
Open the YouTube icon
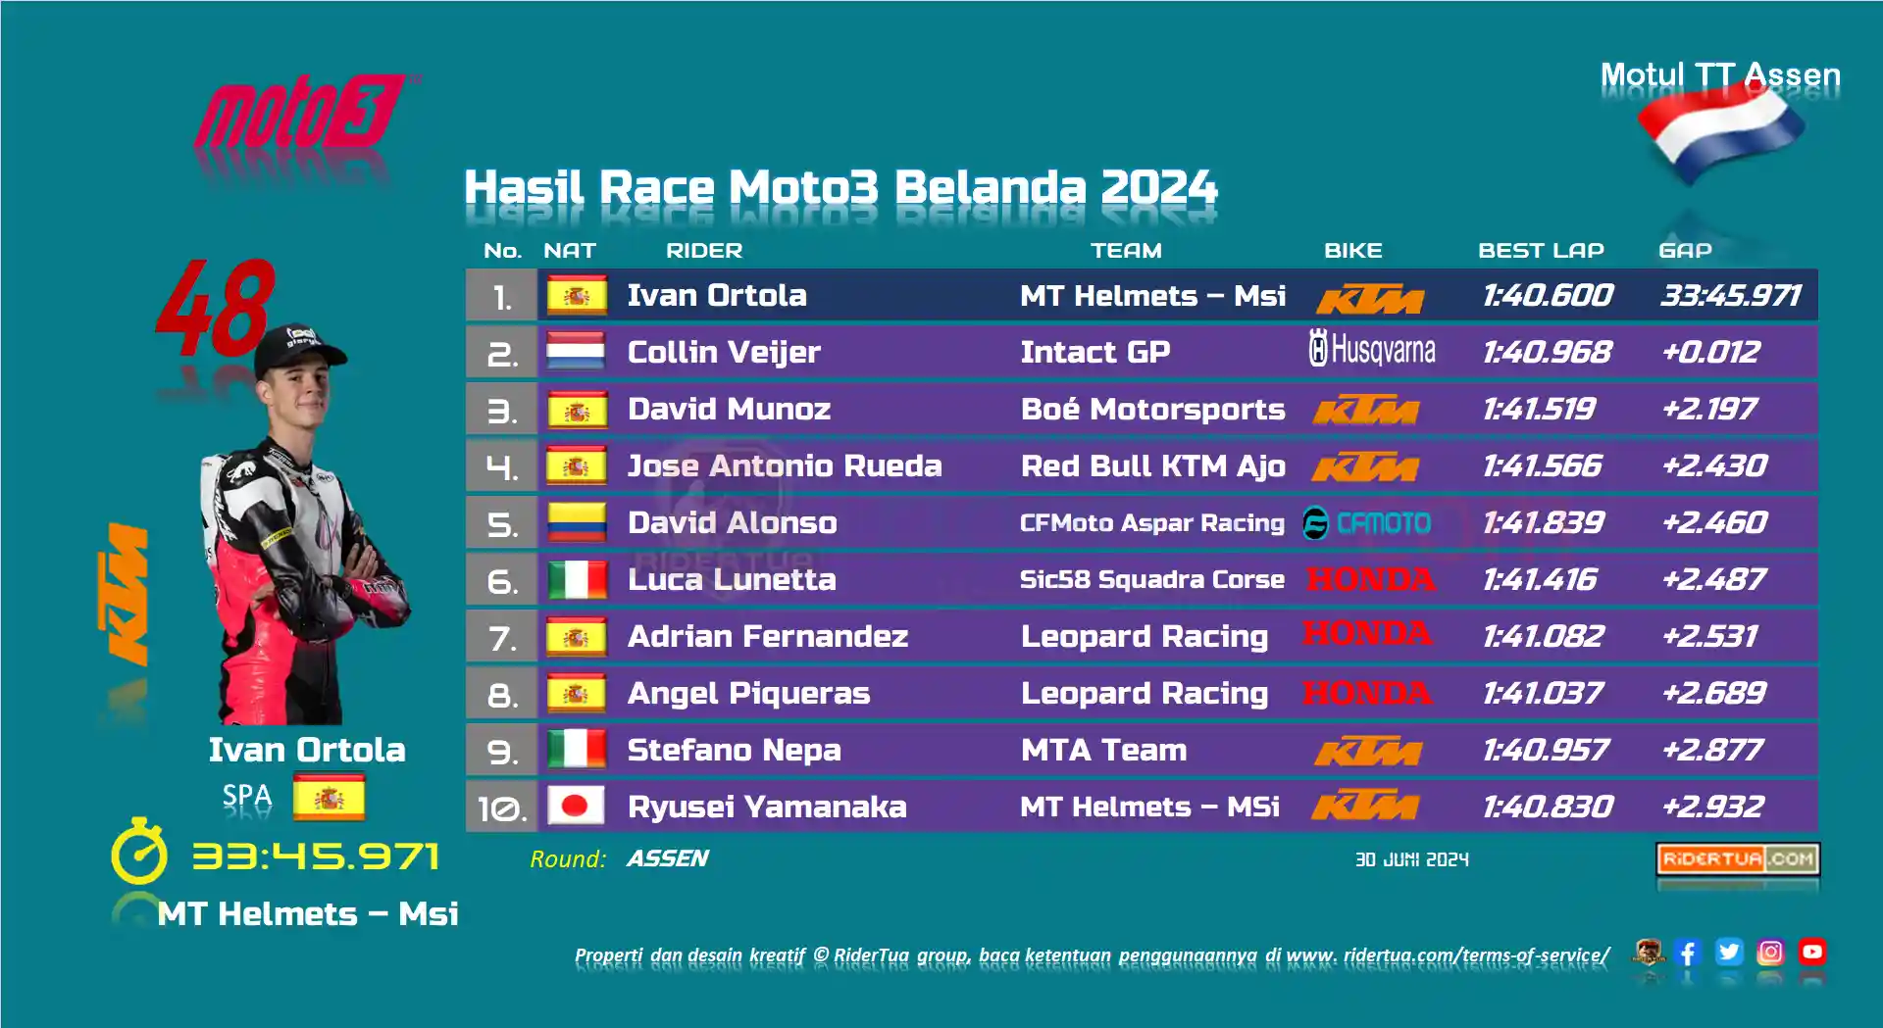click(x=1811, y=952)
